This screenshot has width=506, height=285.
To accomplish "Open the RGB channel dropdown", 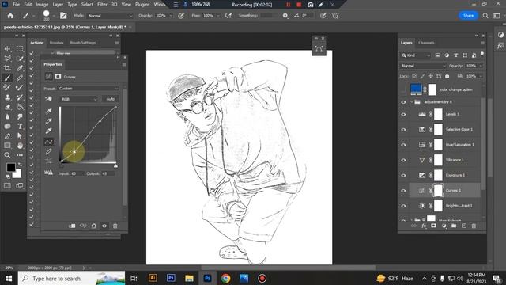I will pyautogui.click(x=79, y=99).
